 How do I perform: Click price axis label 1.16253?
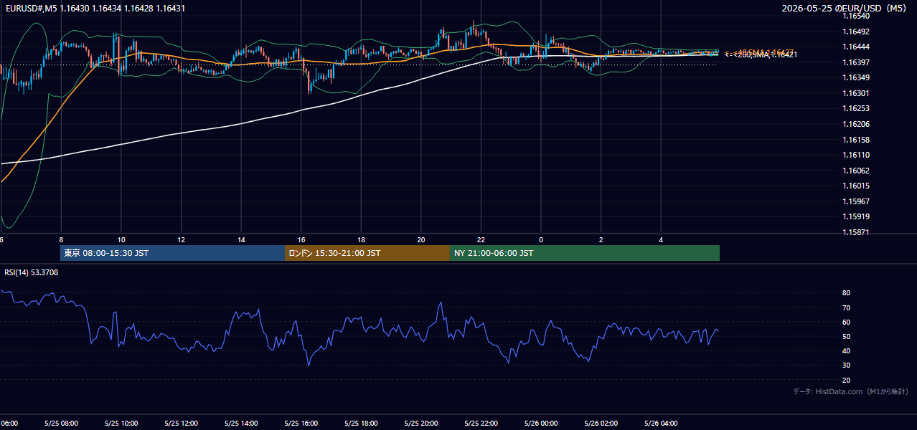coord(855,108)
